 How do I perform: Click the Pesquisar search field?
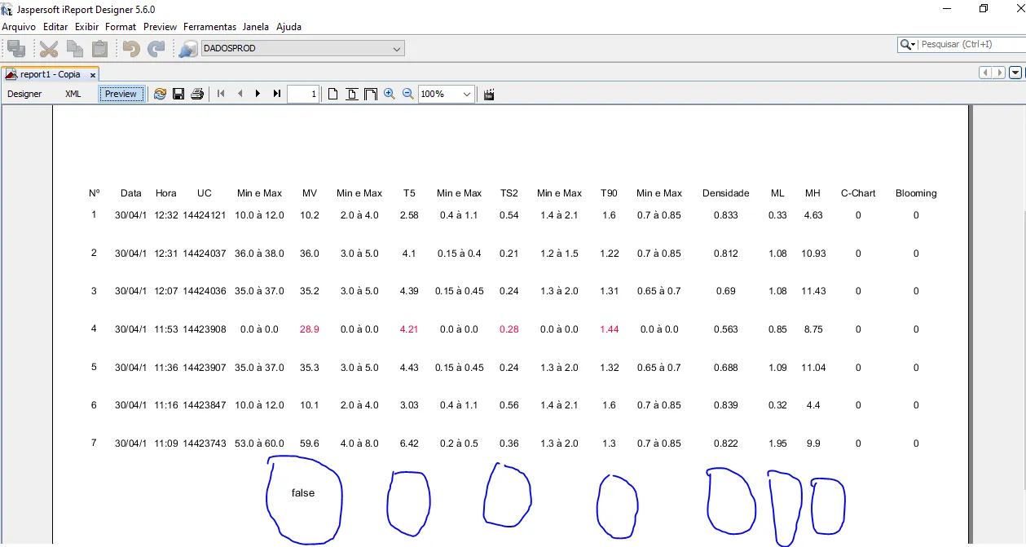tap(970, 44)
